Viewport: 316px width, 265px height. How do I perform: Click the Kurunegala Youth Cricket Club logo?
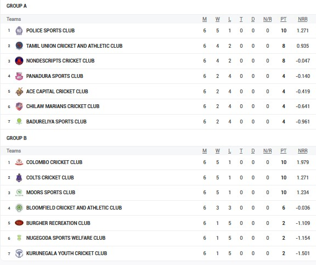pyautogui.click(x=19, y=253)
